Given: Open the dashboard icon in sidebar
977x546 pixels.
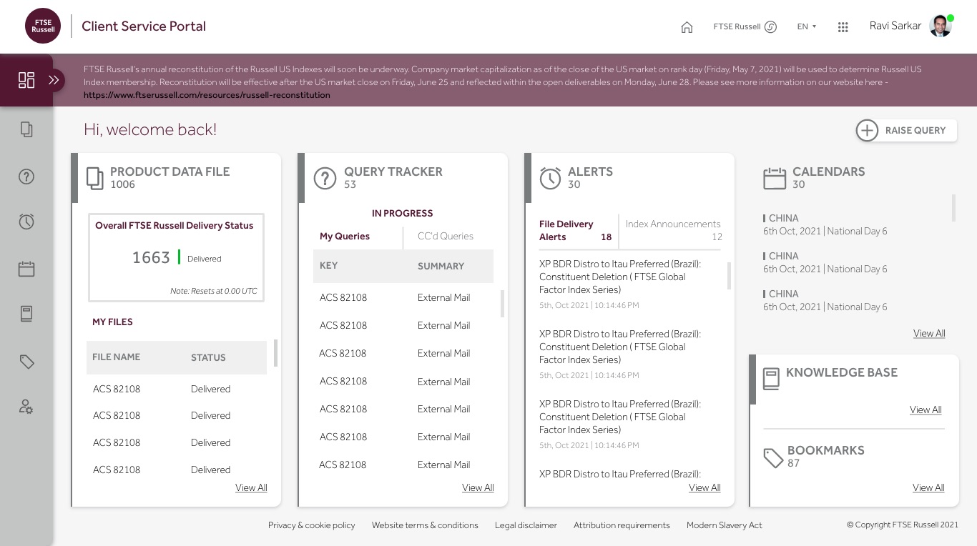Looking at the screenshot, I should [26, 80].
